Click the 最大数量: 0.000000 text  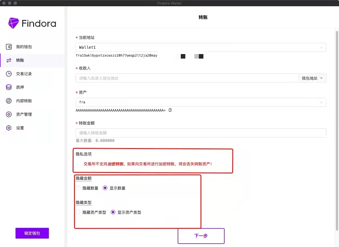pos(95,141)
